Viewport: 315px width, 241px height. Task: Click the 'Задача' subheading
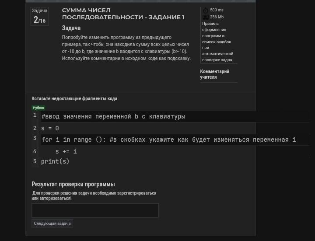(71, 28)
